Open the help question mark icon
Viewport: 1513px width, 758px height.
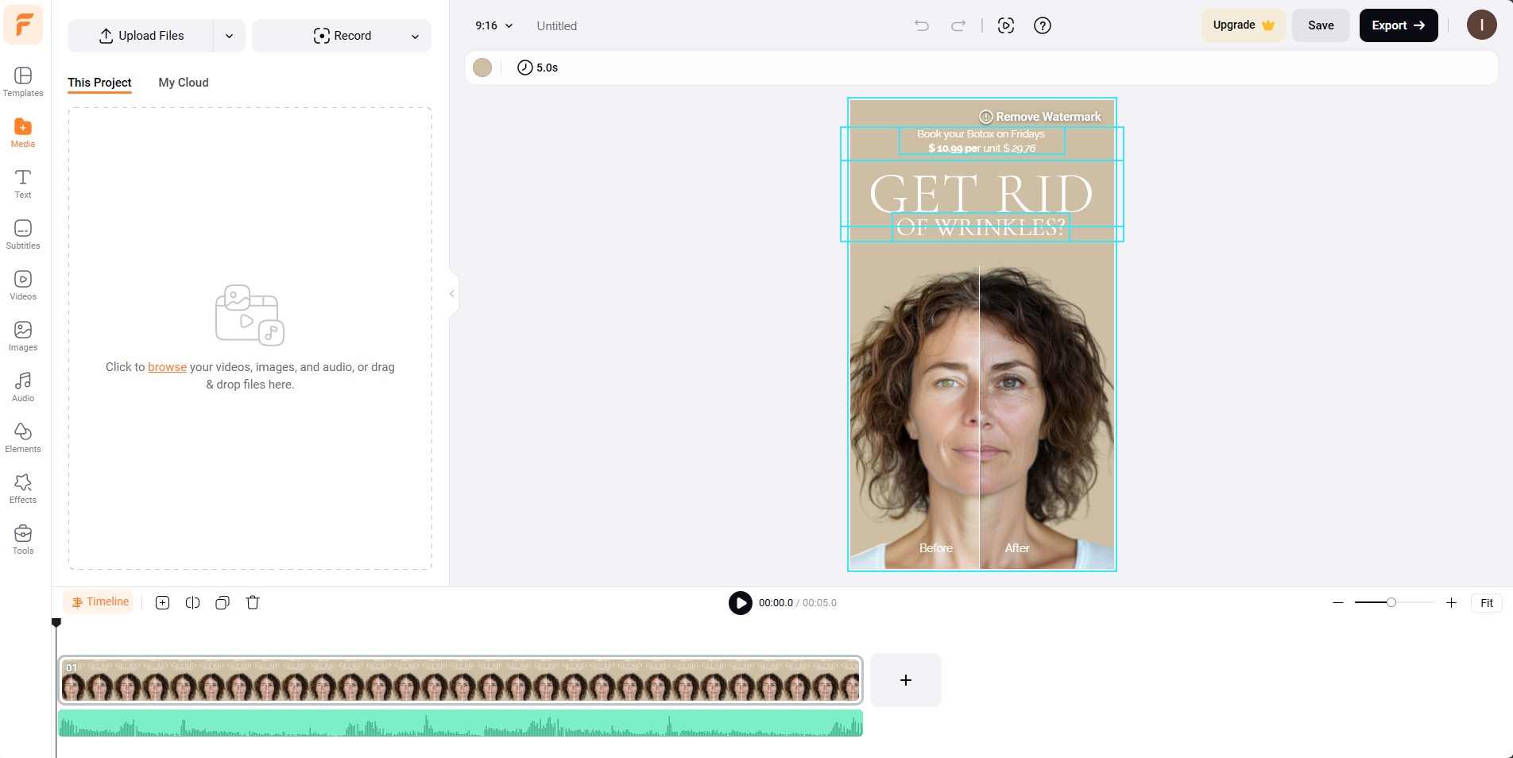[1043, 25]
